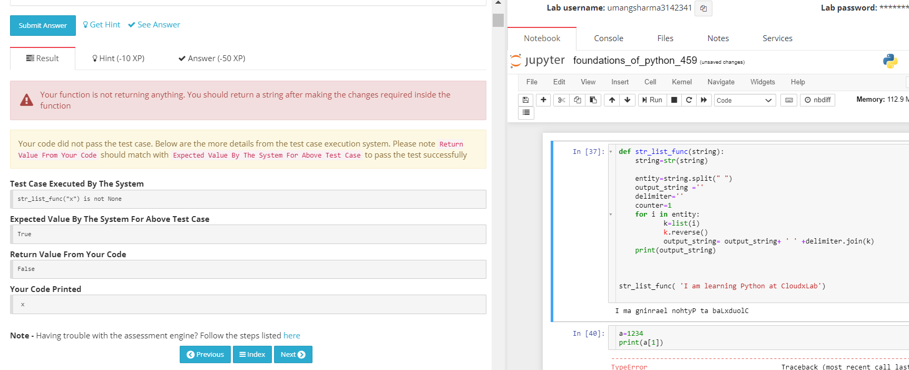Click the Python kernel logo icon
The height and width of the screenshot is (370, 909).
tap(890, 61)
